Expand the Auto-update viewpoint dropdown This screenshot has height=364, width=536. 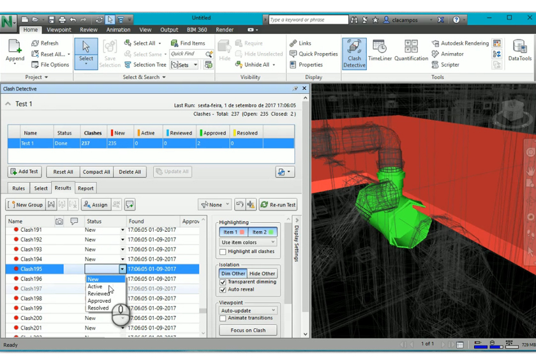(248, 310)
